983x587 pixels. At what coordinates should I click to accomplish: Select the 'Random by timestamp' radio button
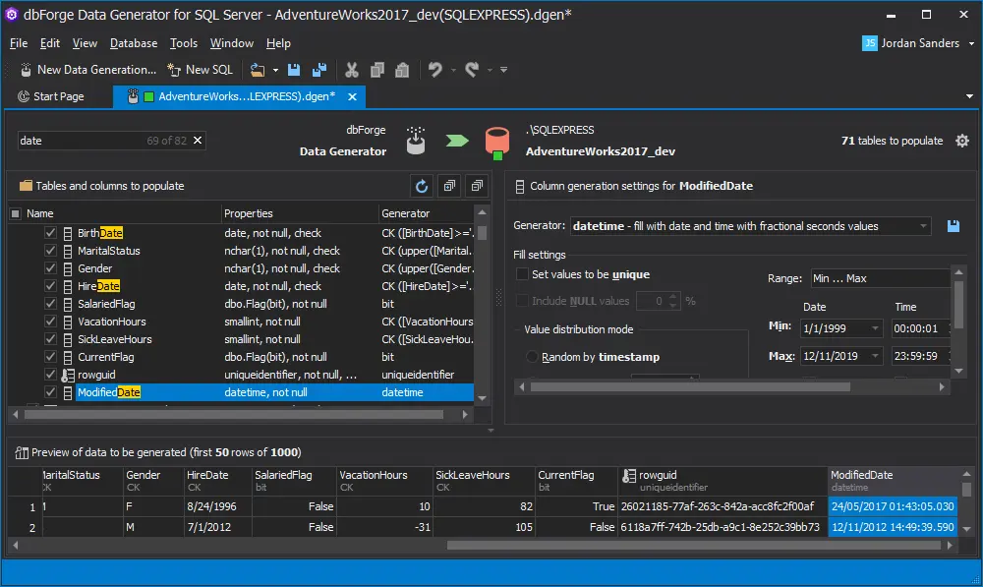click(532, 357)
